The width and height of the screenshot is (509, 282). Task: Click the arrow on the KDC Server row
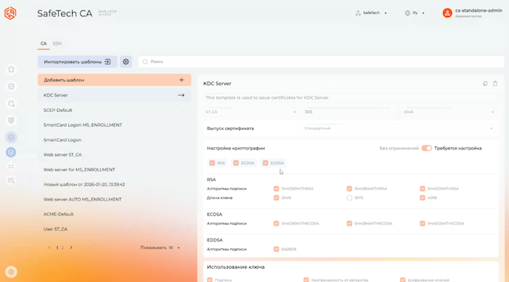tap(181, 96)
